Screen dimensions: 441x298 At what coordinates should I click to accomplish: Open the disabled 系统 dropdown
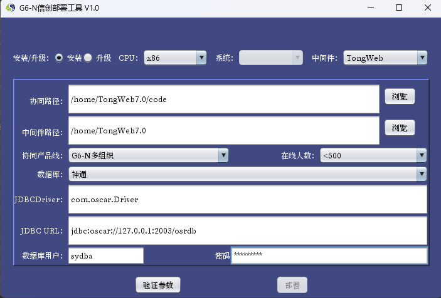click(271, 58)
